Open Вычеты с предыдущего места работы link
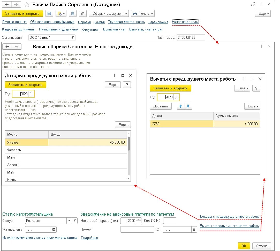 click(230, 226)
